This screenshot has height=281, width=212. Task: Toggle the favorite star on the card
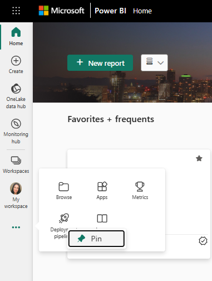click(x=199, y=158)
